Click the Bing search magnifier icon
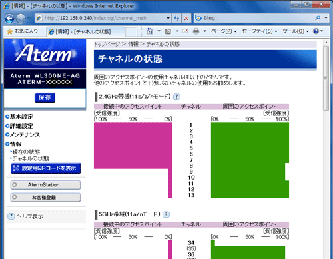Image resolution: width=333 pixels, height=259 pixels. (x=318, y=18)
